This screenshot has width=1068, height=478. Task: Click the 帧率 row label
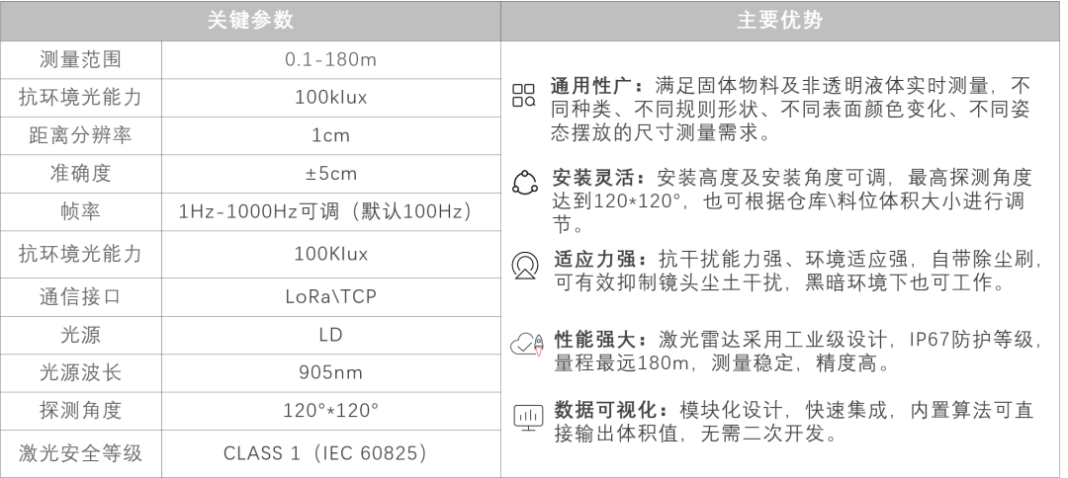(80, 211)
